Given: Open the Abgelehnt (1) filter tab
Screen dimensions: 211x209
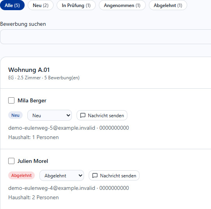Looking at the screenshot, I should pos(168,5).
